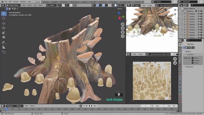Open the Object properties orange square tab

[x=180, y=74]
